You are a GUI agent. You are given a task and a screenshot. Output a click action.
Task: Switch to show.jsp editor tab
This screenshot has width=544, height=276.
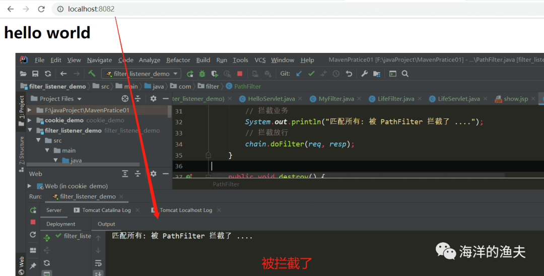point(516,99)
